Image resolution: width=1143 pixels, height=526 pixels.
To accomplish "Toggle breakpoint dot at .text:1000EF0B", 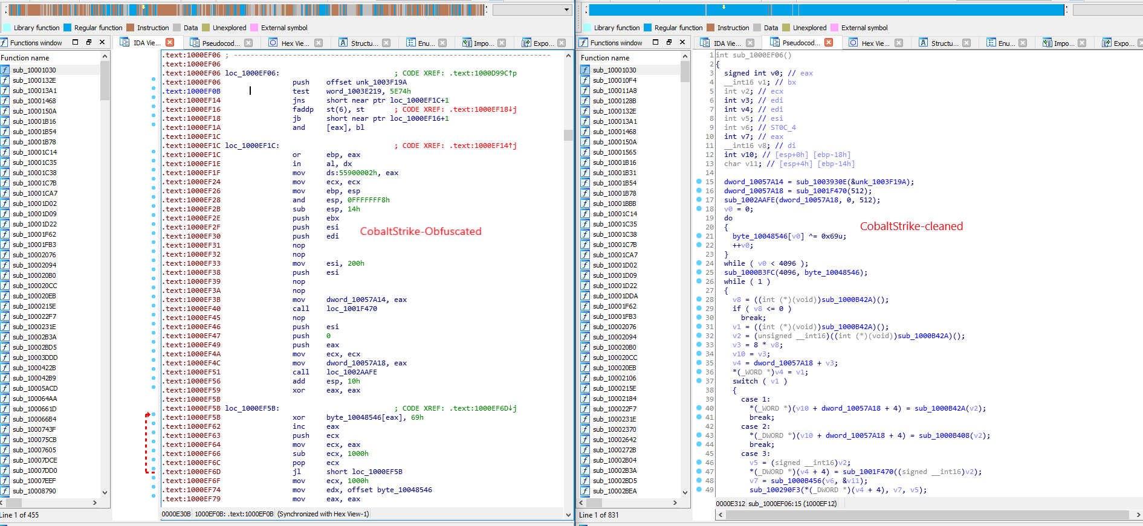I will (x=154, y=89).
